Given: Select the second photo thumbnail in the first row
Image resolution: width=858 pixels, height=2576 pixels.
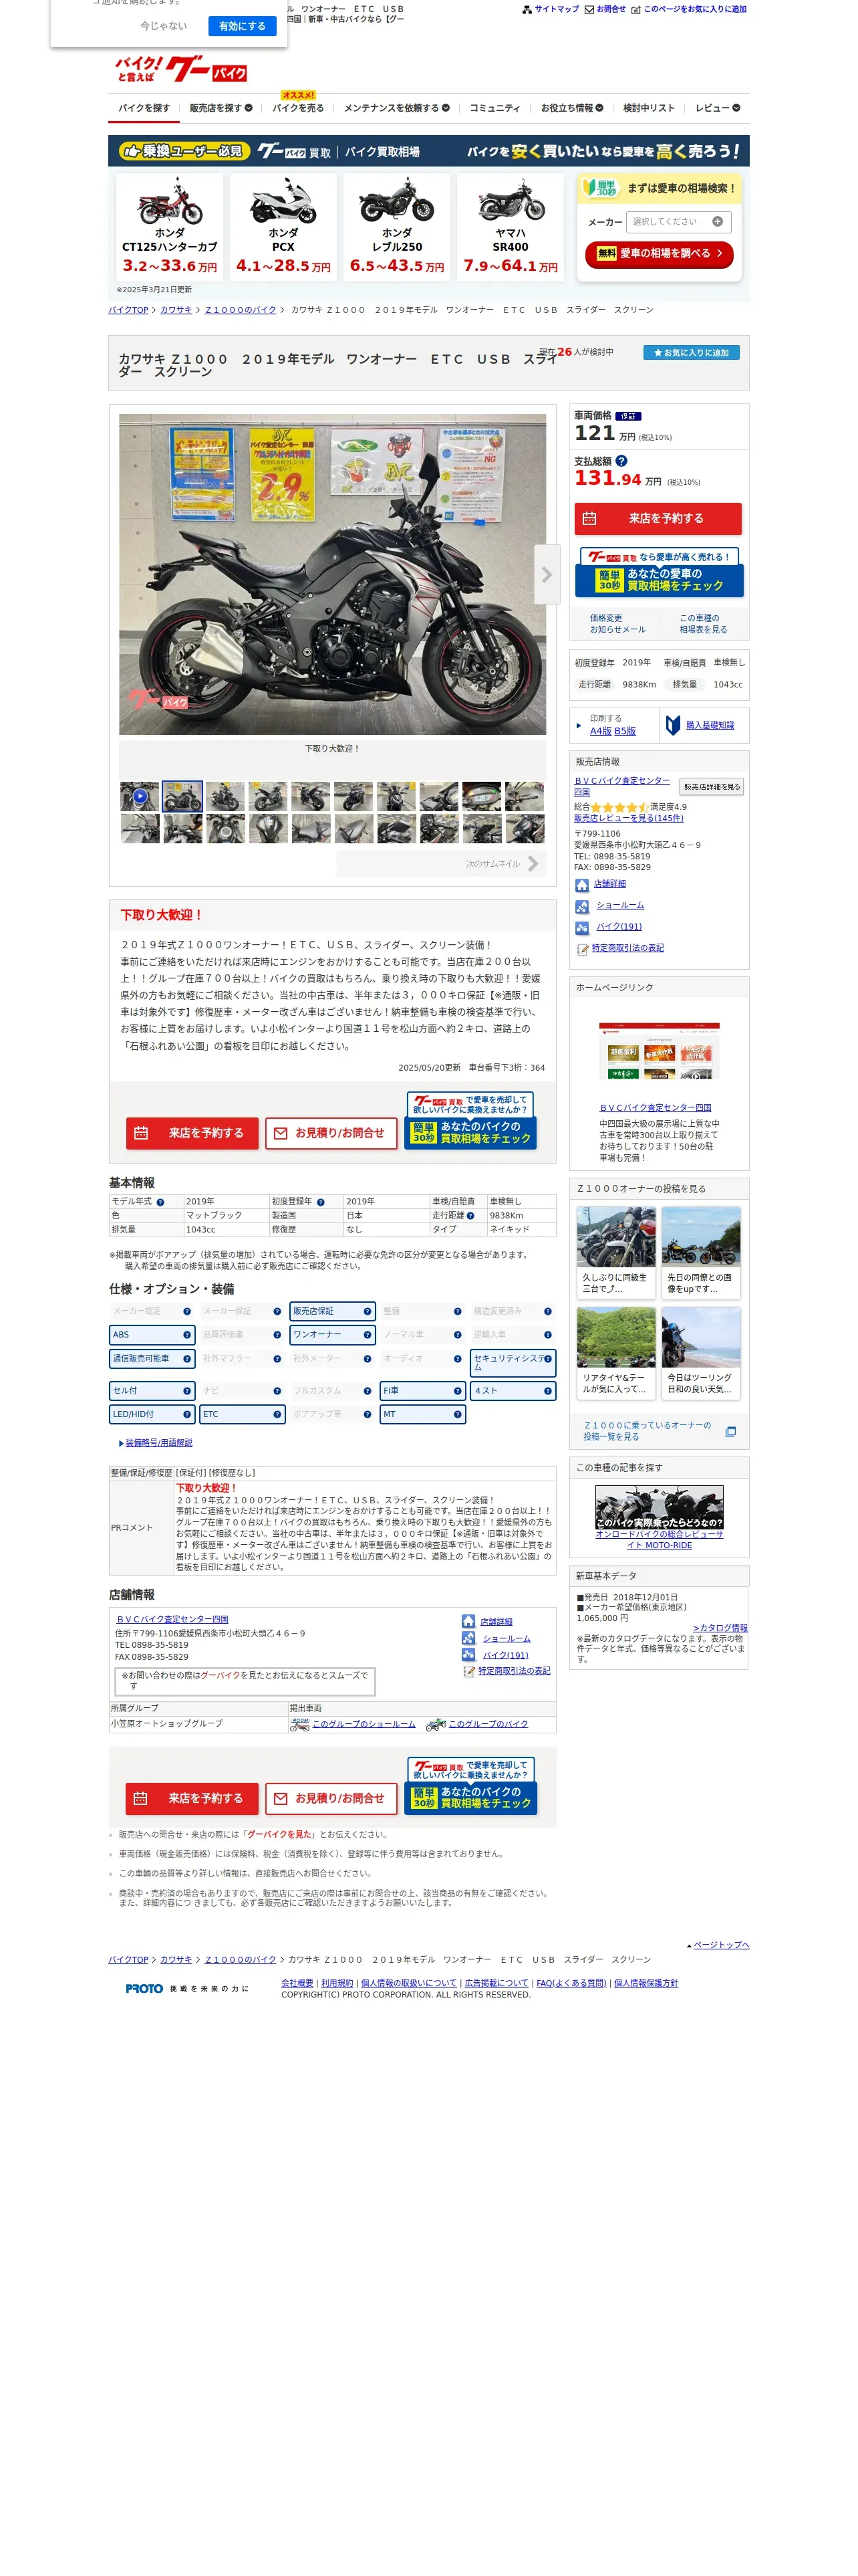Looking at the screenshot, I should [x=183, y=797].
